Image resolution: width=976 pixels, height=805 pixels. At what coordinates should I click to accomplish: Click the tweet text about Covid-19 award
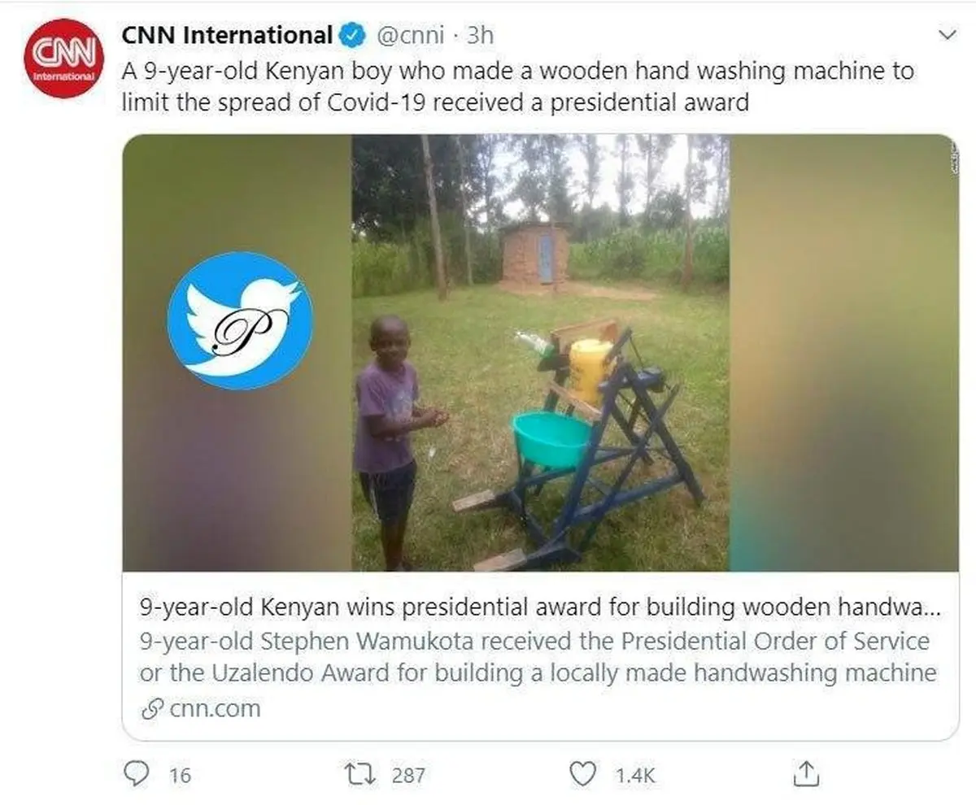pyautogui.click(x=517, y=87)
